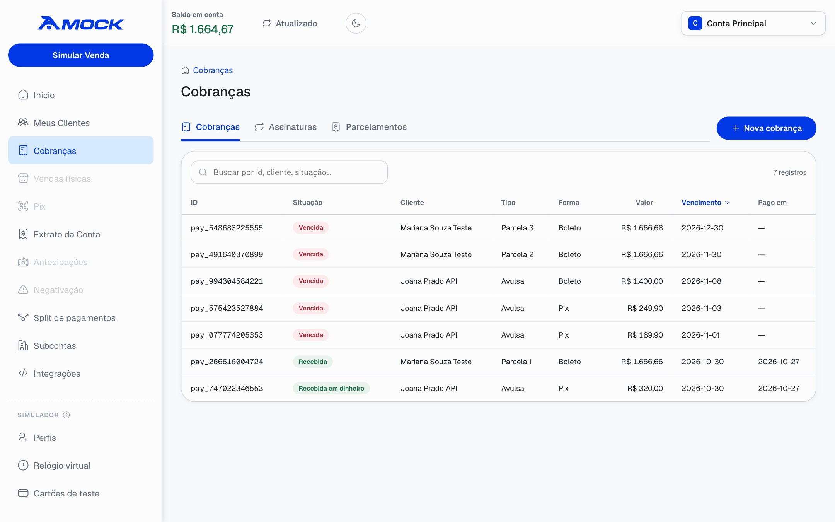This screenshot has width=835, height=522.
Task: Open Início from the sidebar
Action: click(81, 95)
